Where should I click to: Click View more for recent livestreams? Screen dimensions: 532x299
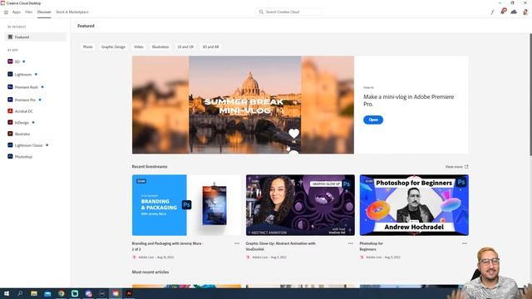point(456,167)
